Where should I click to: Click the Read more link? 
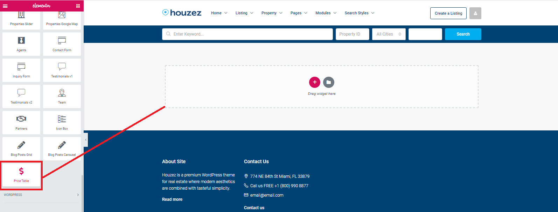[x=172, y=199]
